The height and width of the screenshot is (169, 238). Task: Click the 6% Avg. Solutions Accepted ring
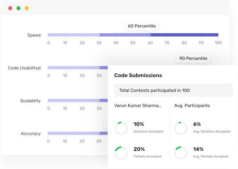click(x=181, y=128)
